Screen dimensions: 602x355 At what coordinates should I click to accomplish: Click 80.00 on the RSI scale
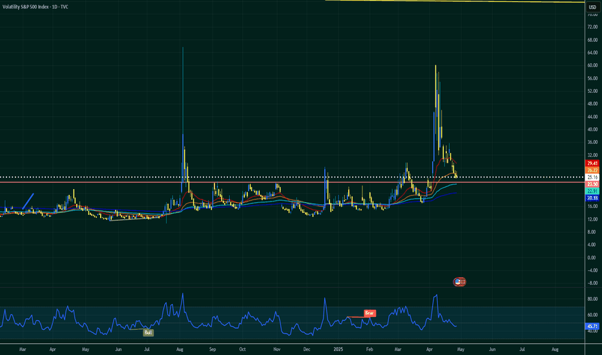pos(592,299)
